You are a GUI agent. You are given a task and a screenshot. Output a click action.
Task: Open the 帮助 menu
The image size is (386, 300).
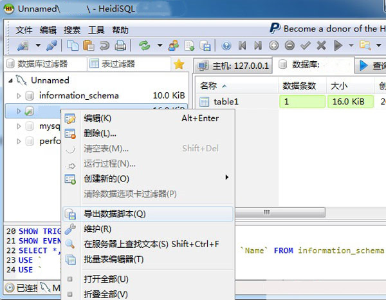click(x=120, y=30)
